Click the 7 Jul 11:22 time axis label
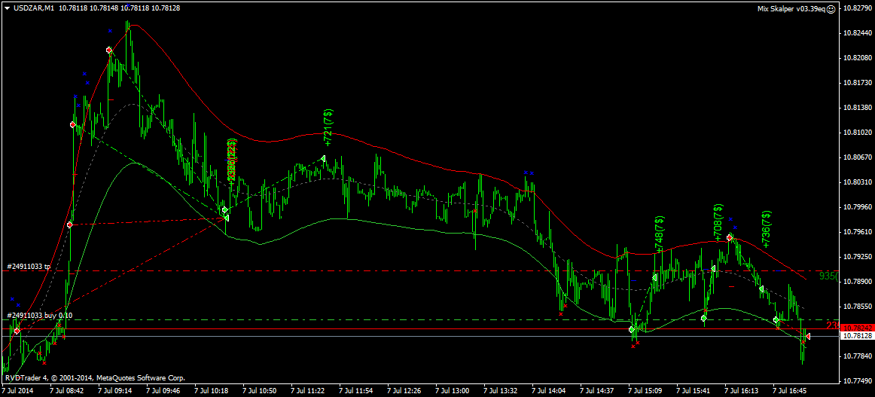The height and width of the screenshot is (397, 875). (309, 391)
